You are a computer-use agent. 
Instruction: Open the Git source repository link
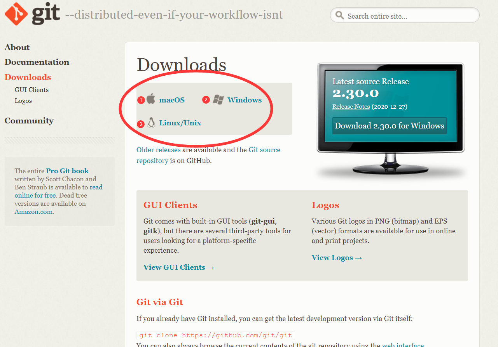(x=208, y=155)
